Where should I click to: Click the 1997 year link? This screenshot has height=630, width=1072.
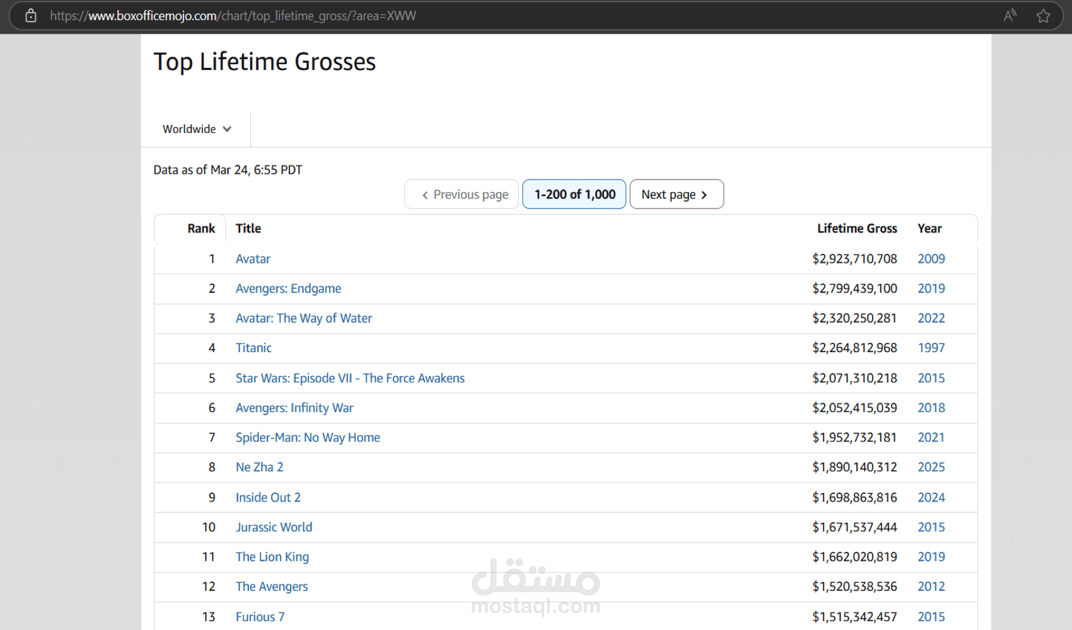(931, 348)
